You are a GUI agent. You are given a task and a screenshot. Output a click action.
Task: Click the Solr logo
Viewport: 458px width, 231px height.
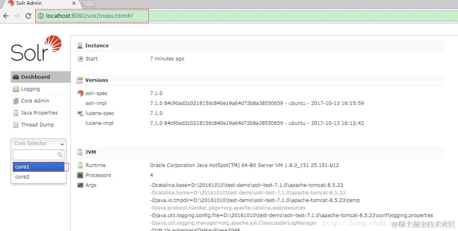pyautogui.click(x=37, y=48)
